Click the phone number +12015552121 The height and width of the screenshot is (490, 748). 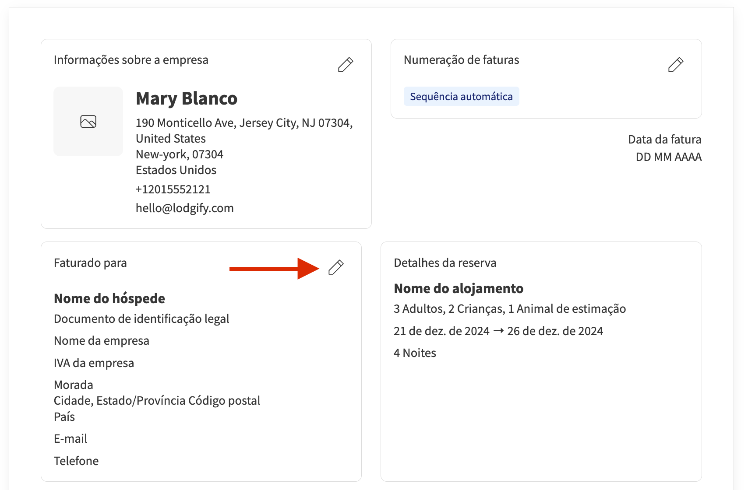(173, 189)
